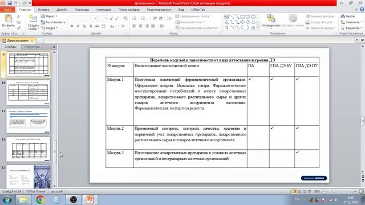Open the Office Tab ribbon tab

[198, 10]
